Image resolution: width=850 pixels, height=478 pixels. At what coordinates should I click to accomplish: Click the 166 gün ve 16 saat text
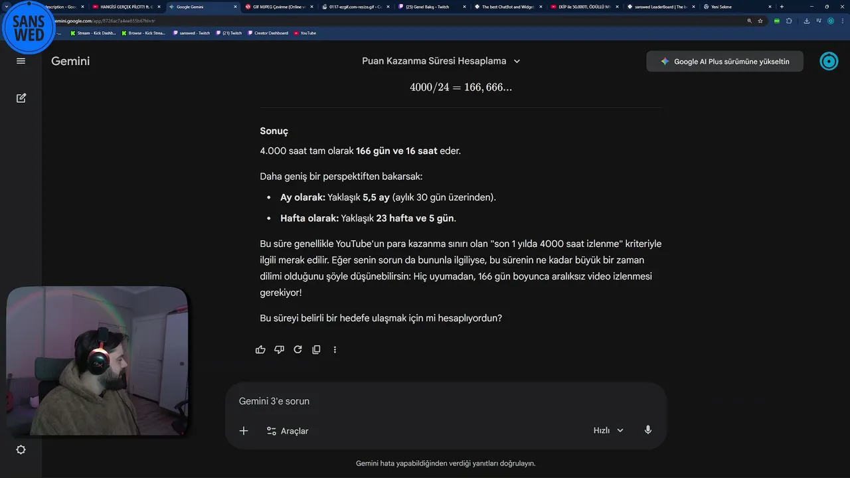click(x=396, y=151)
